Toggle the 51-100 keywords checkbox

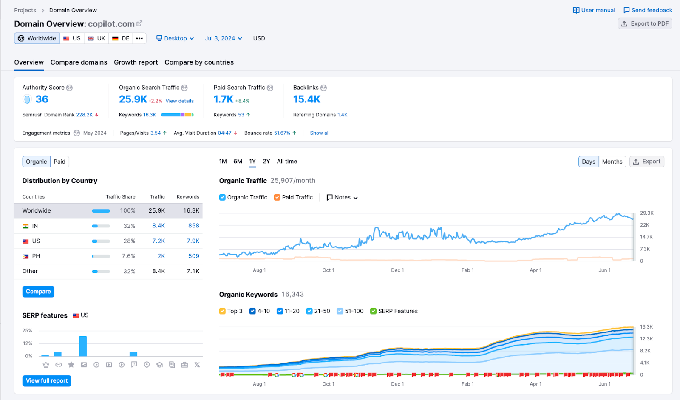pyautogui.click(x=340, y=311)
